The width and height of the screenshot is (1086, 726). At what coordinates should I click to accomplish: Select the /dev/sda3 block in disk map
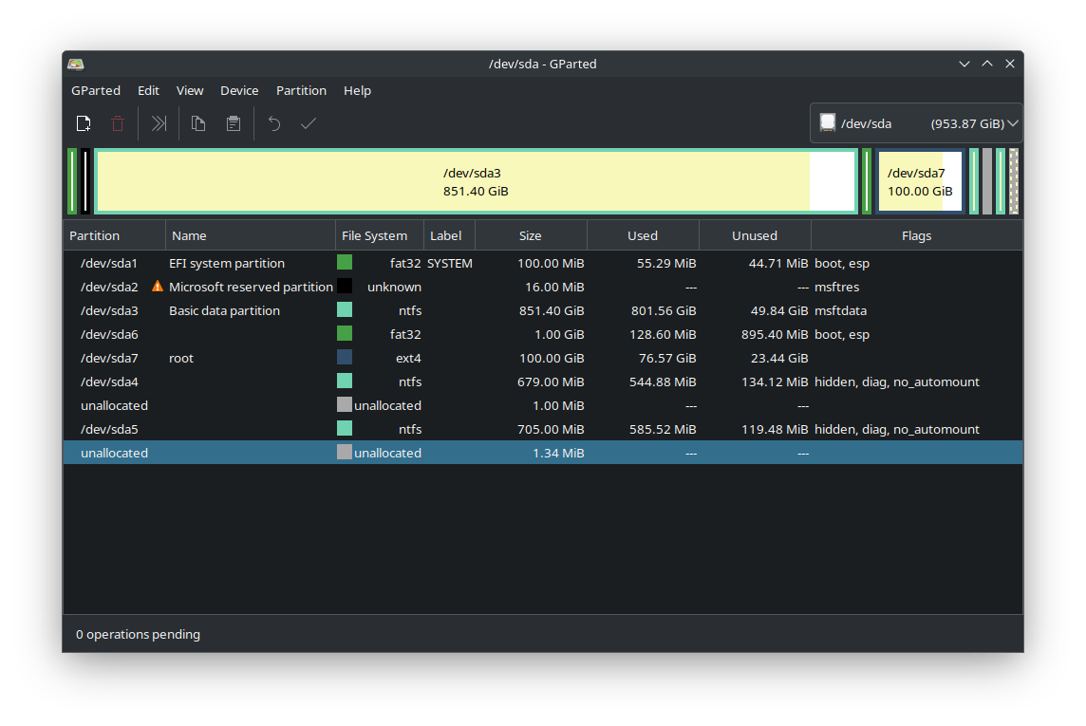pyautogui.click(x=476, y=182)
